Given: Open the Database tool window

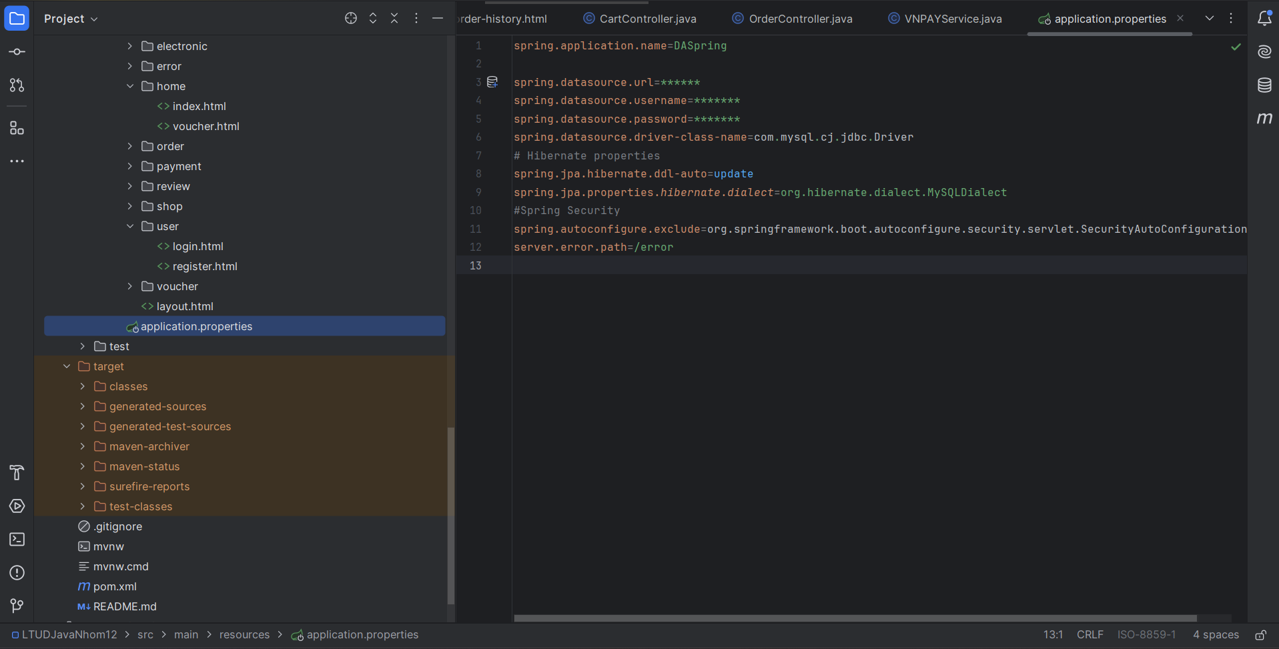Looking at the screenshot, I should [1264, 85].
